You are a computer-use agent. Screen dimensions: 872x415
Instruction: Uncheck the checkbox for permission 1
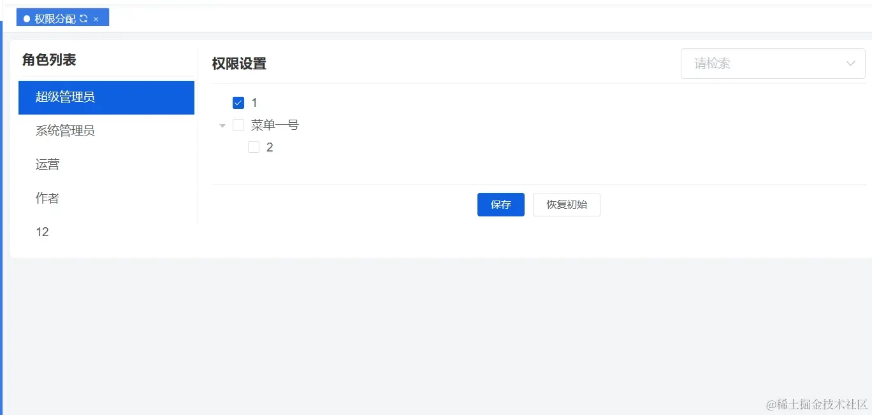pos(238,102)
